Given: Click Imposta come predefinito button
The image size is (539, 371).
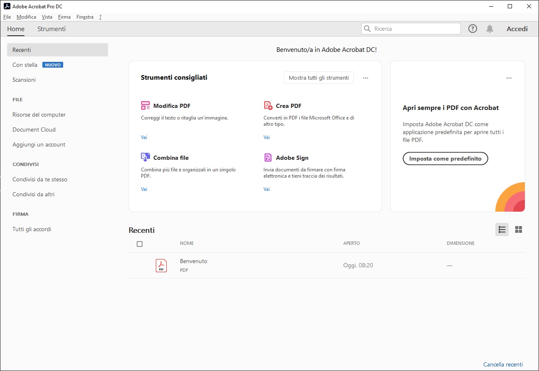Looking at the screenshot, I should 445,159.
